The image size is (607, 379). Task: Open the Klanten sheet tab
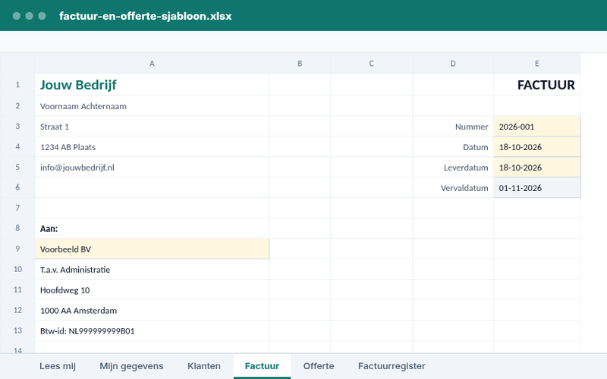point(204,366)
